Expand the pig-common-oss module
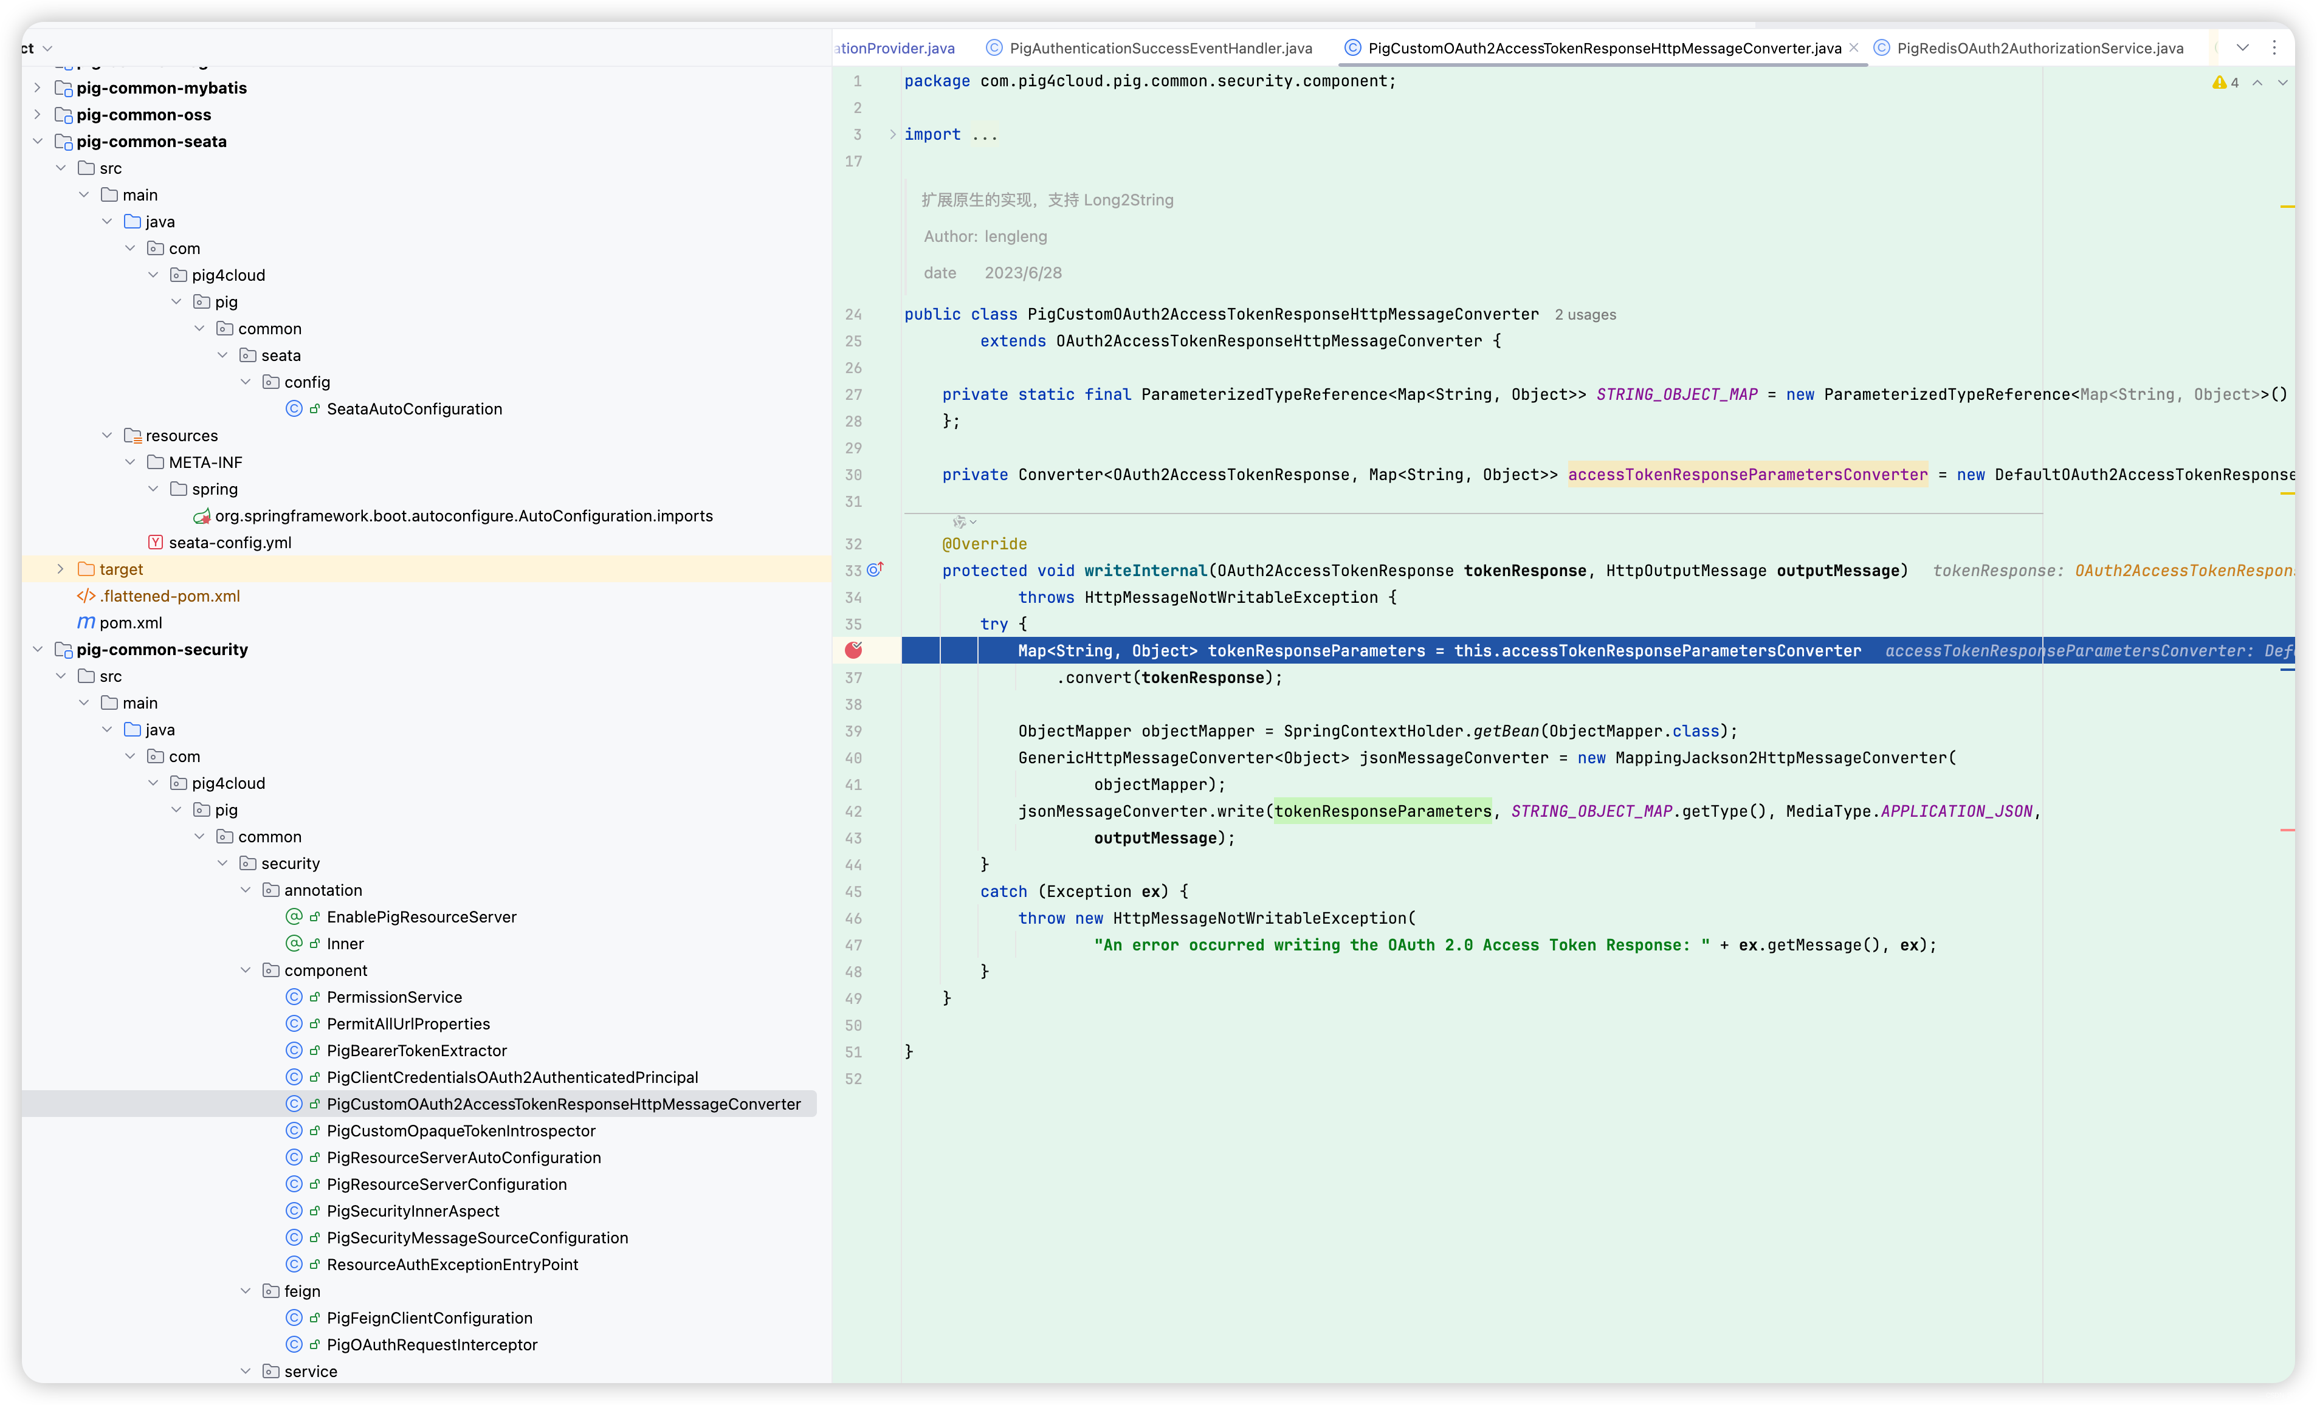 38,115
